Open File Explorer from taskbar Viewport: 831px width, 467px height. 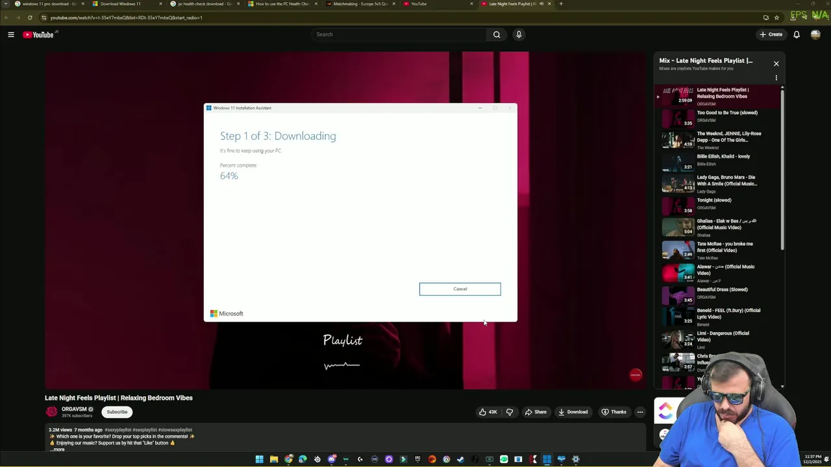[274, 459]
